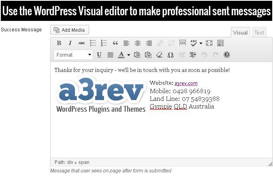The image size is (273, 176).
Task: Follow the a3rev.com link
Action: point(186,83)
